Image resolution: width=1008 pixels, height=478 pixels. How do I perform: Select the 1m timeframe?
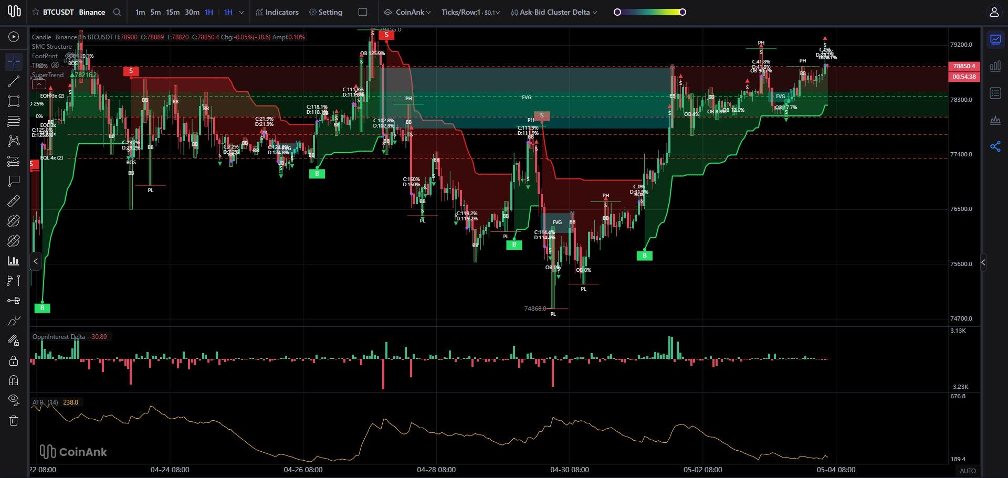140,12
